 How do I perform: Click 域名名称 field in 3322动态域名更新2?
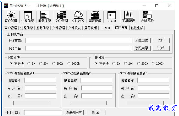coord(96,80)
